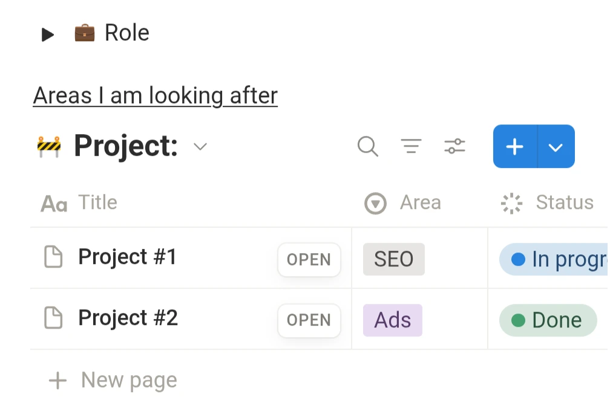This screenshot has width=610, height=406.
Task: Click the Status column spinner icon
Action: coord(511,203)
